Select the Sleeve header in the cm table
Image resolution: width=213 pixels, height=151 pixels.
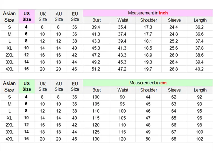174,90
